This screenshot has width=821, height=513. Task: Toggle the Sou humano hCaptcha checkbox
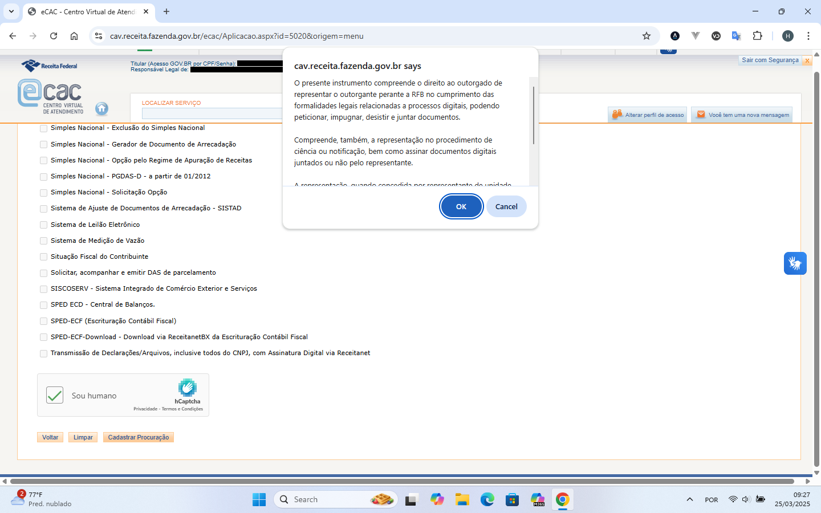pos(55,395)
